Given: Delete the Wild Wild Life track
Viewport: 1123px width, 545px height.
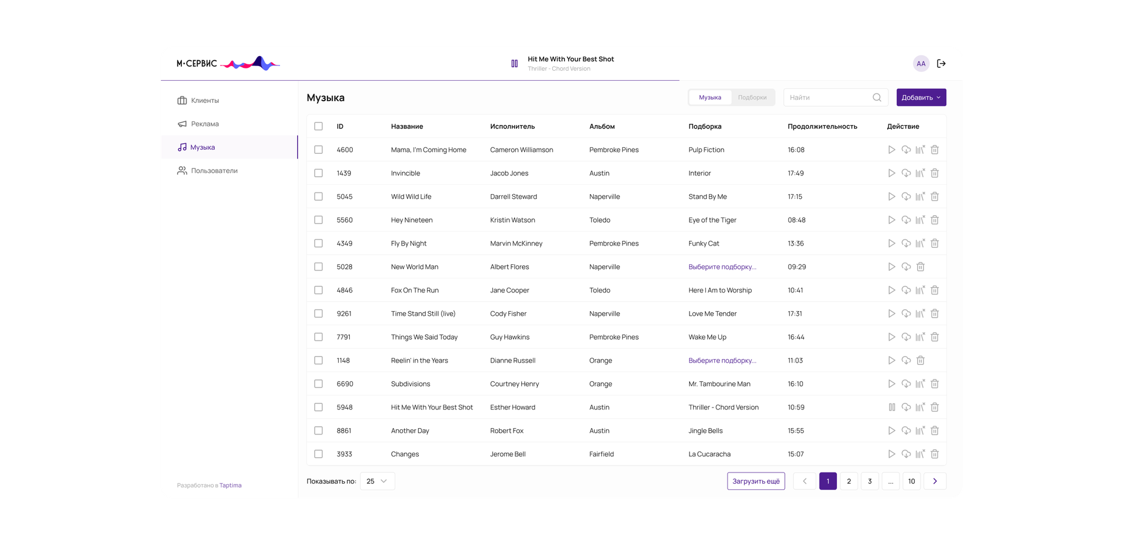Looking at the screenshot, I should click(x=935, y=196).
